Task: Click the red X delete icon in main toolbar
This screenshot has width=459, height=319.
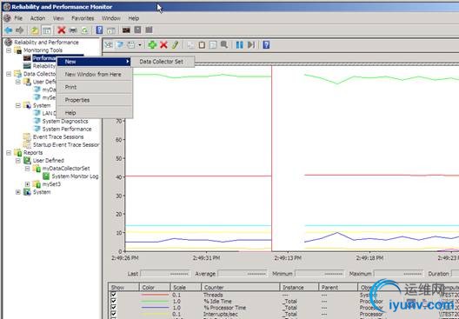Action: 62,30
